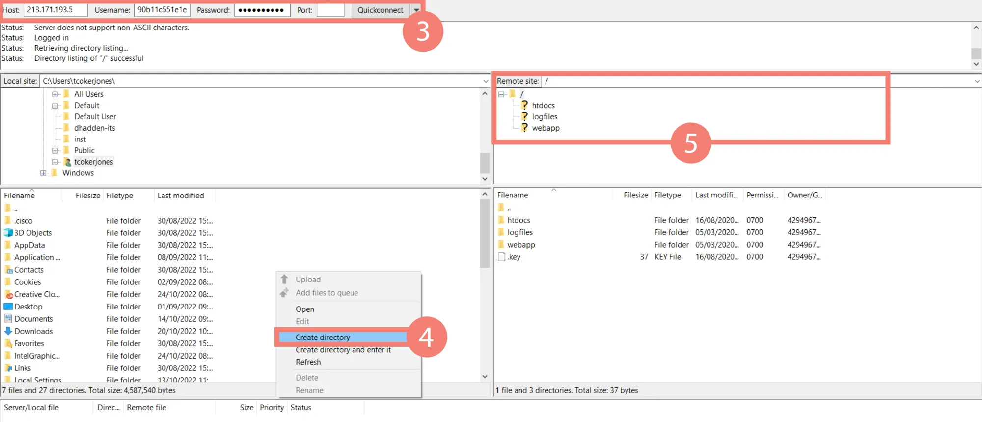This screenshot has height=422, width=982.
Task: Expand the All Users tree node
Action: click(x=55, y=94)
